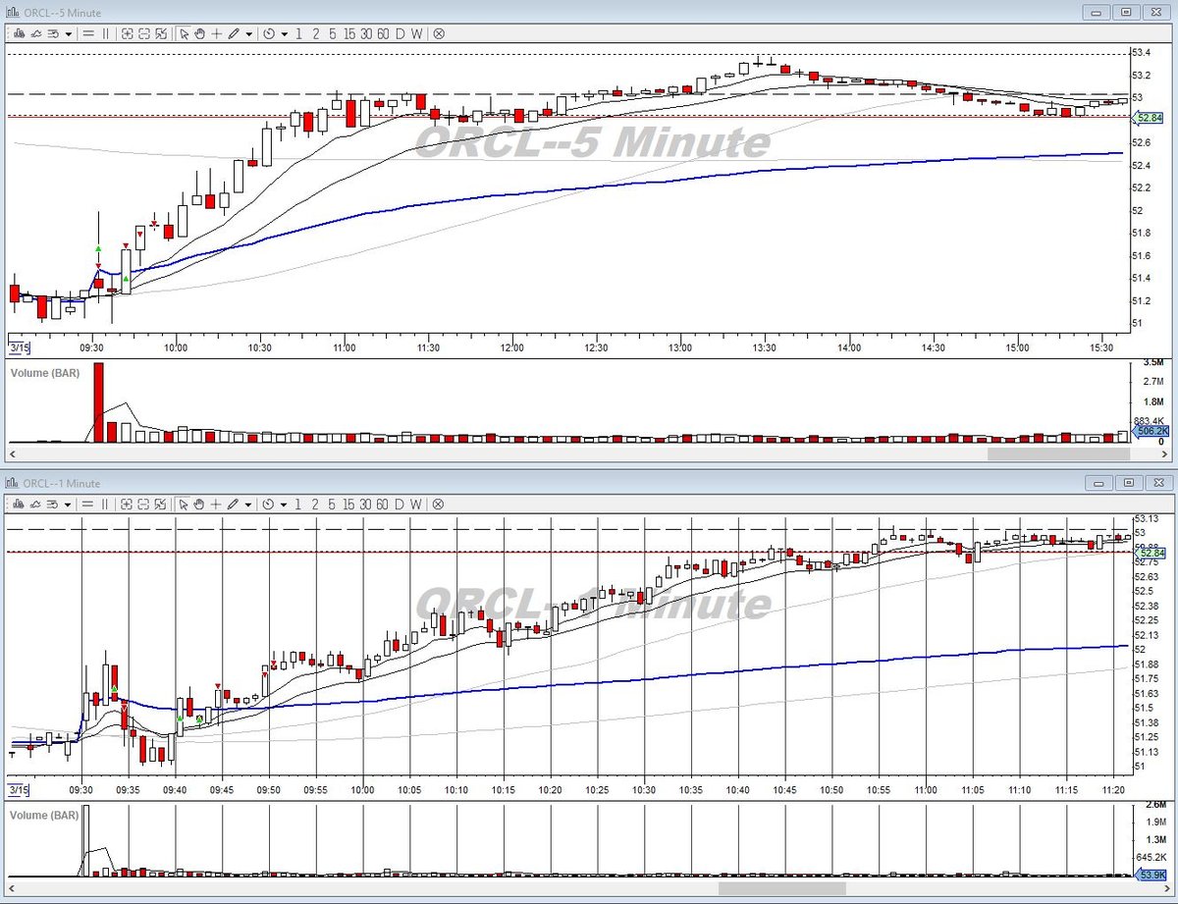Expand settings dropdown arrow in 5 Minute toolbar

point(69,33)
